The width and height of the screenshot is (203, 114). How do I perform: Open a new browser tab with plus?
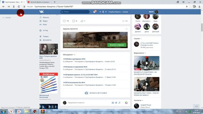point(55,2)
